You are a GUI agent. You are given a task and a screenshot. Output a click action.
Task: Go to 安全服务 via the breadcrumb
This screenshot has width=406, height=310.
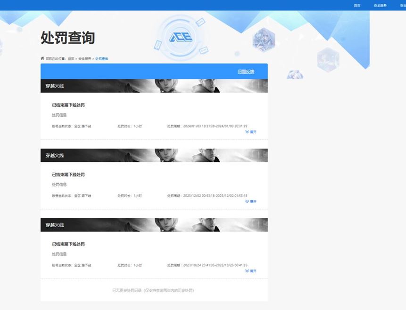(85, 59)
